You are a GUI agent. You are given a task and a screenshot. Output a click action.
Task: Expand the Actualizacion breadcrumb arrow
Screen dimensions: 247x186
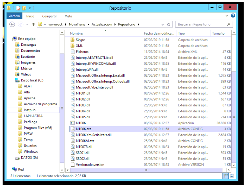click(115, 25)
